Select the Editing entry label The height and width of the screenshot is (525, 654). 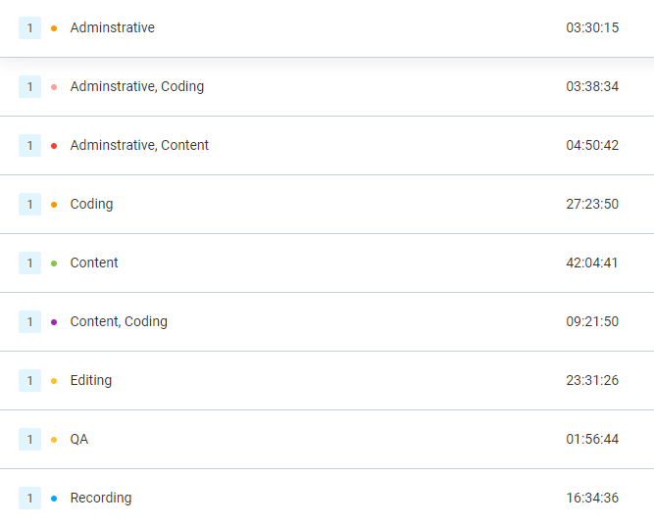(x=91, y=380)
